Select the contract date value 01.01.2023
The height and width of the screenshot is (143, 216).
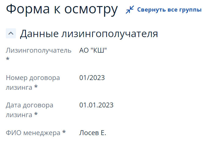tap(96, 105)
